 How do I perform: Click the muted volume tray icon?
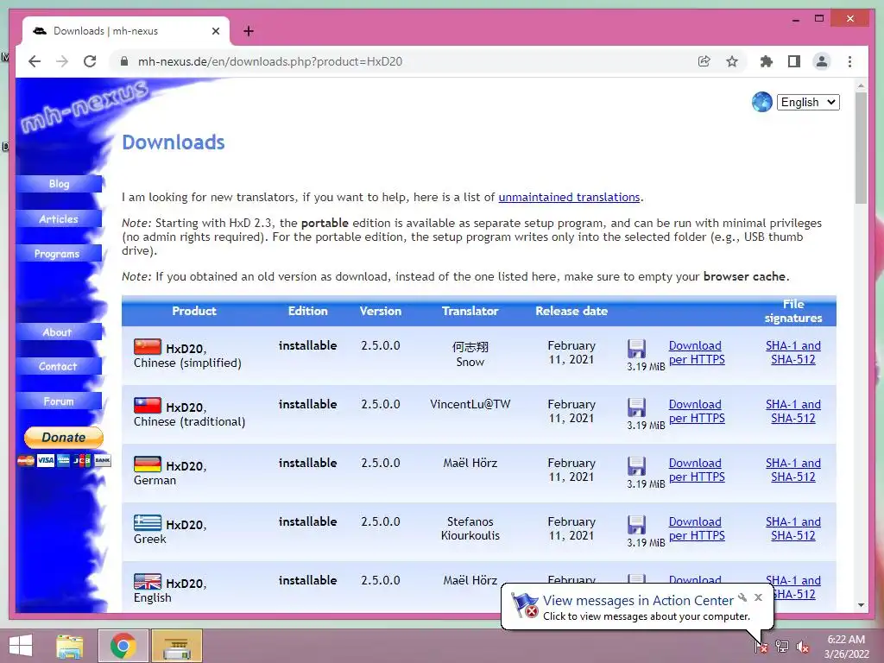tap(802, 647)
